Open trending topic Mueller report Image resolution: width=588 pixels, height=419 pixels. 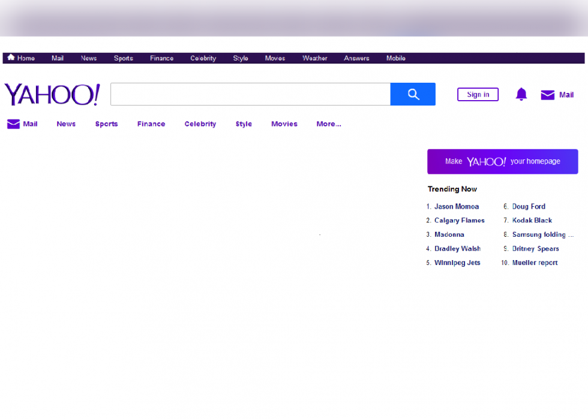tap(535, 263)
